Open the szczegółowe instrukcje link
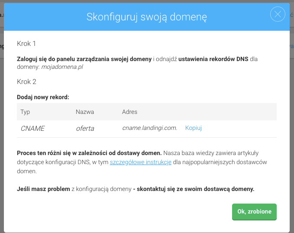This screenshot has height=233, width=294. click(x=140, y=162)
